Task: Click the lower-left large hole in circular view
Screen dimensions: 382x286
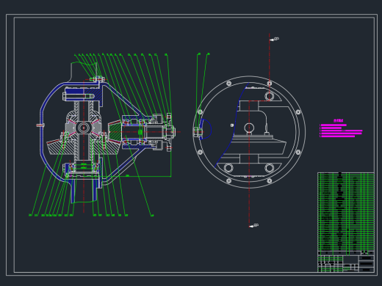Action: click(228, 168)
